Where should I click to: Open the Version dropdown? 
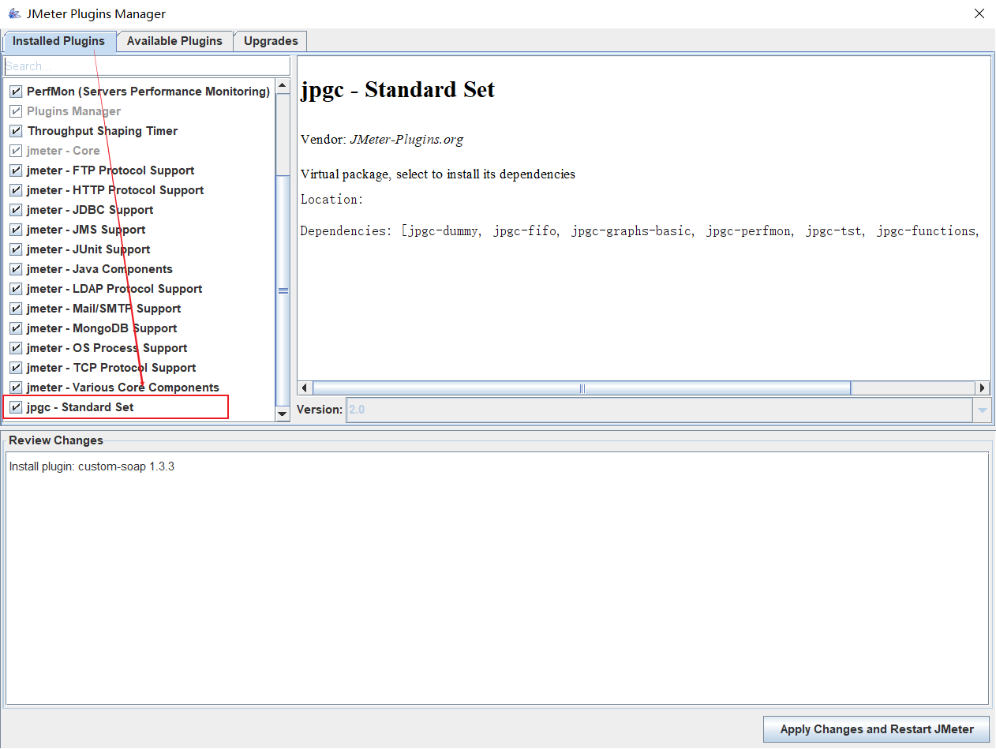983,410
